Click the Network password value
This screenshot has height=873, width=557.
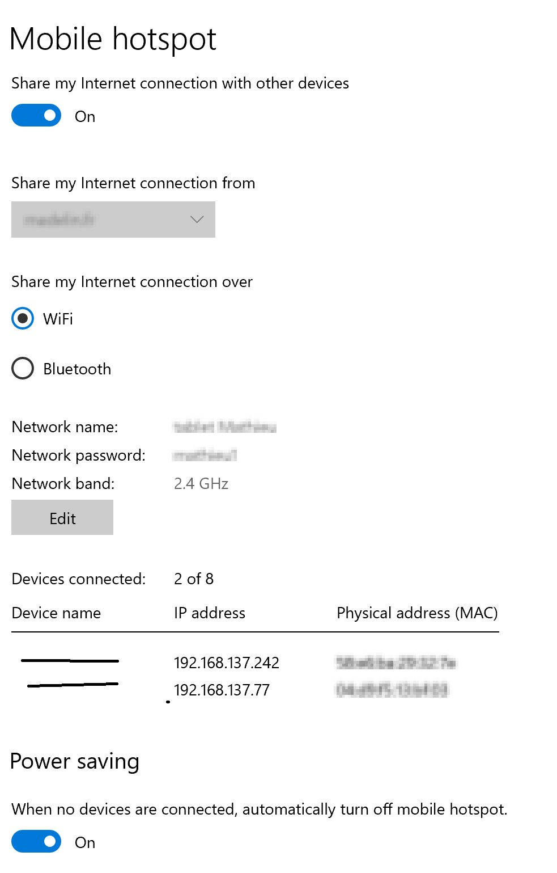204,455
